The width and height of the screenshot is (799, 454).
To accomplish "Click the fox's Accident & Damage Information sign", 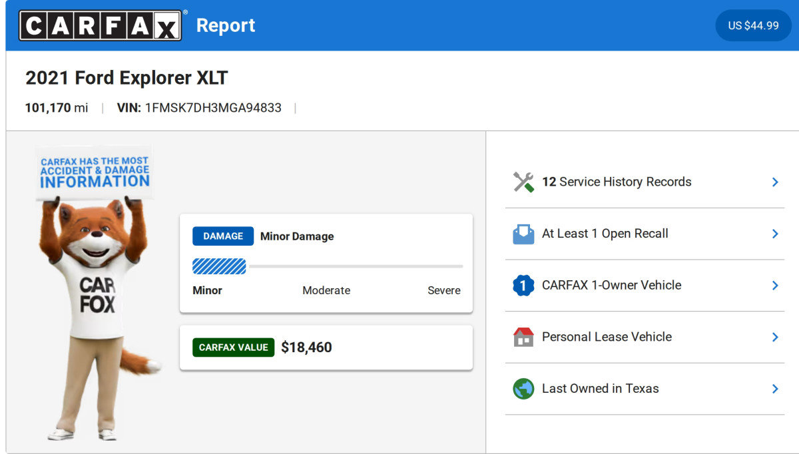I will pos(95,172).
